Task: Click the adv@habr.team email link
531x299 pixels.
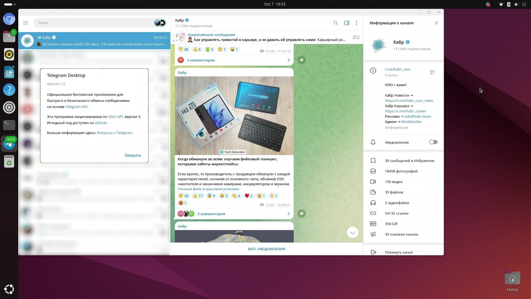Action: [x=418, y=116]
